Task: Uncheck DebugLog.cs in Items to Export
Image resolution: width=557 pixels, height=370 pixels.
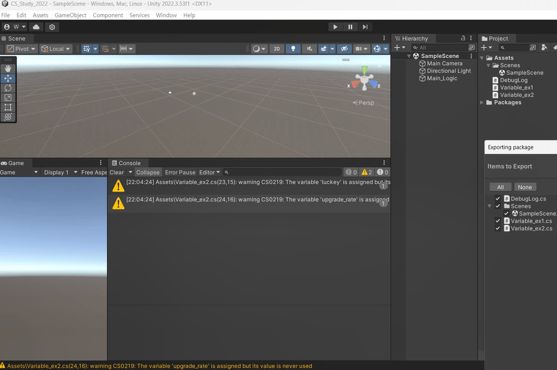Action: [498, 199]
